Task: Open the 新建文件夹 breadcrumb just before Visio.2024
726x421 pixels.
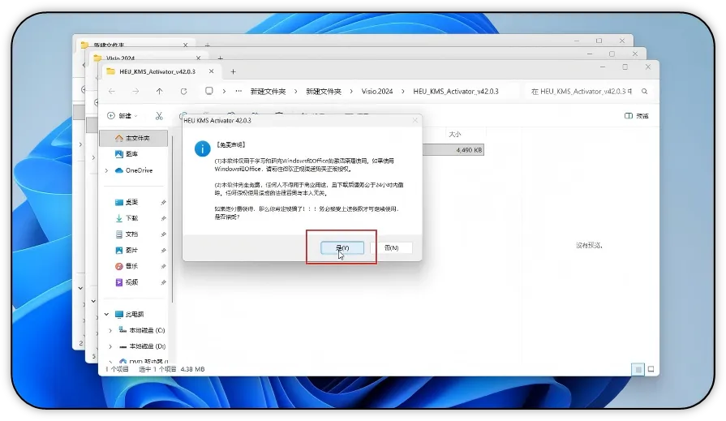Action: pyautogui.click(x=324, y=92)
